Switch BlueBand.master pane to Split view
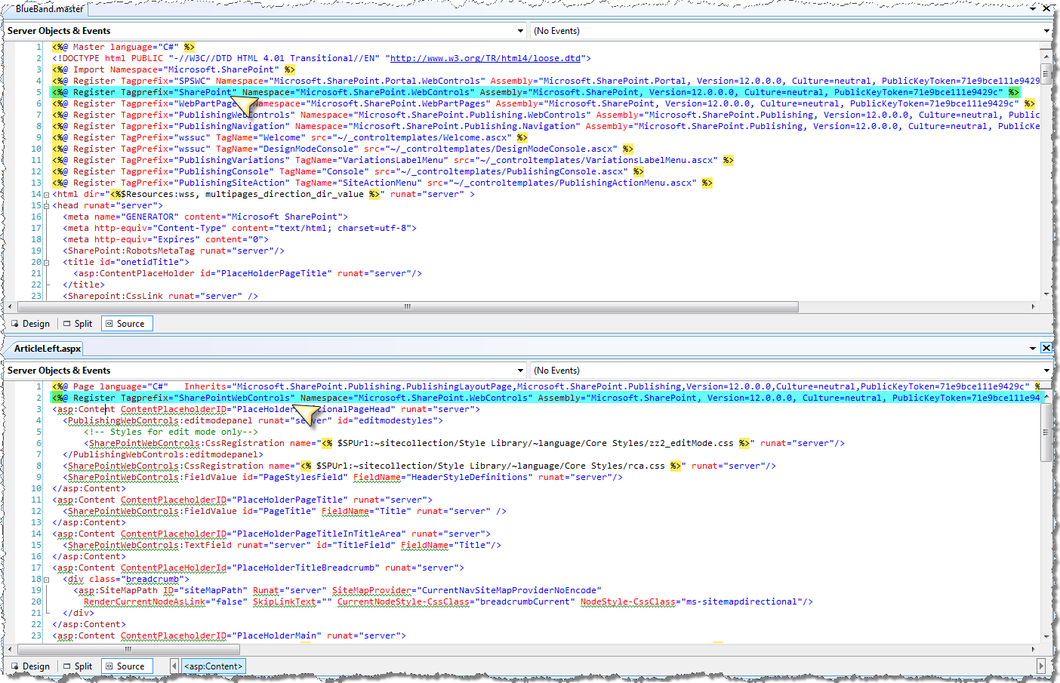The image size is (1060, 683). 77,324
